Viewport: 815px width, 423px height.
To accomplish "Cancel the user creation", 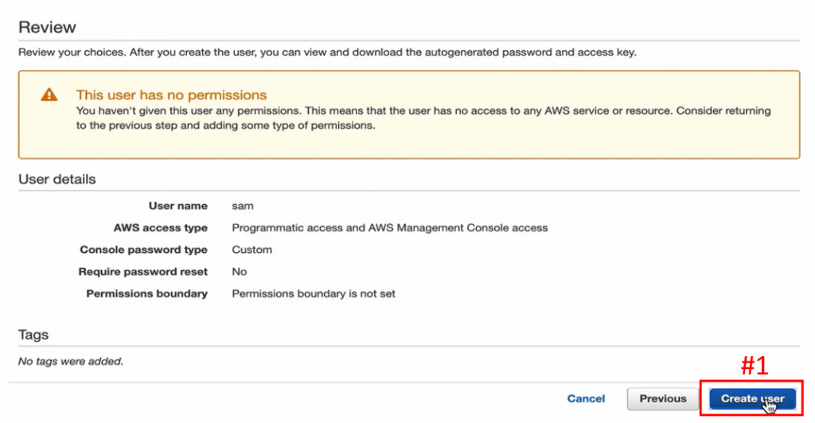I will point(586,398).
